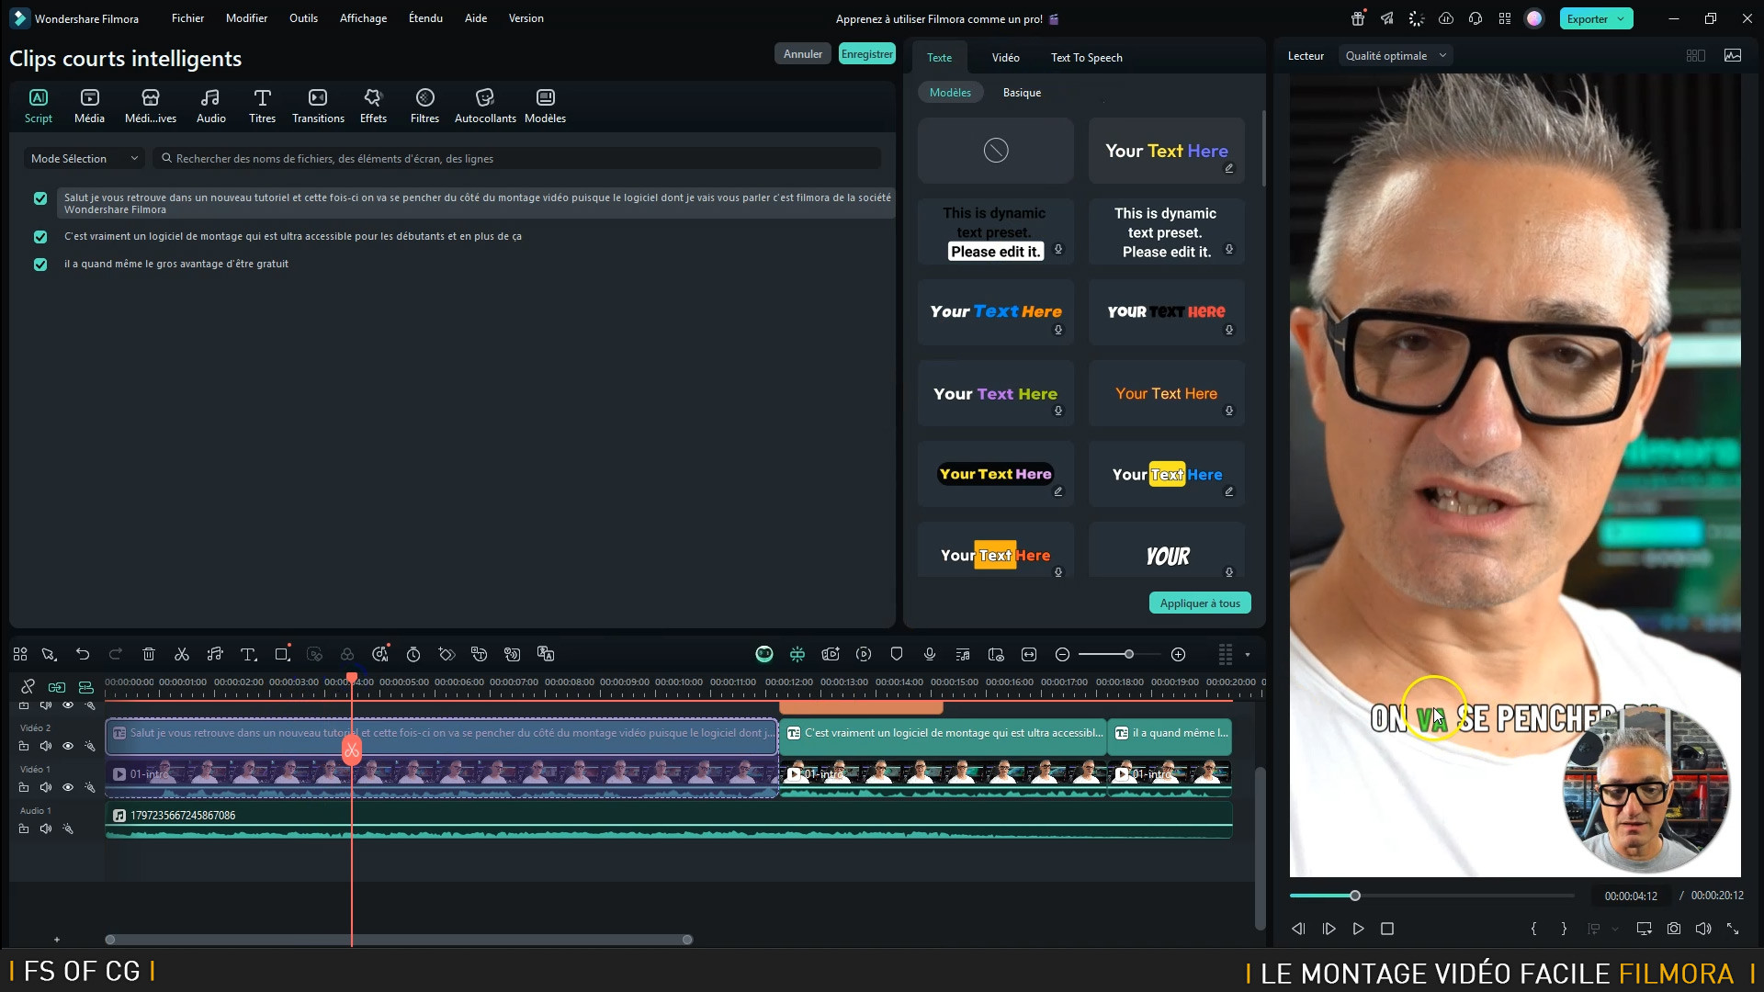
Task: Take a snapshot with camera icon
Action: [x=1674, y=929]
